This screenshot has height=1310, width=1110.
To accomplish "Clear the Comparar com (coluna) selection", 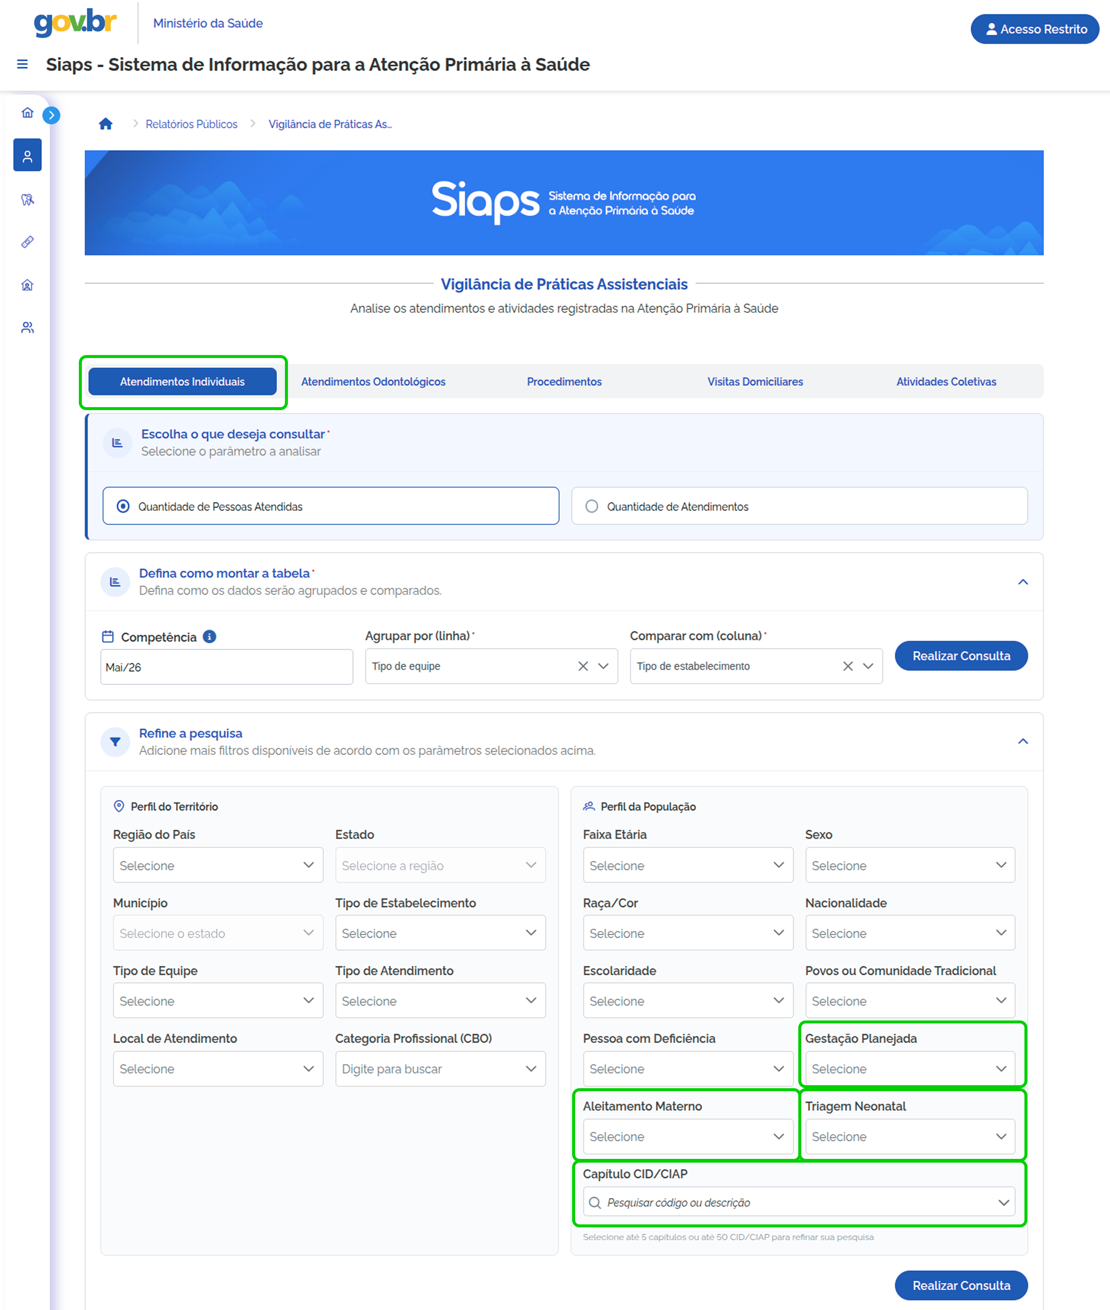I will click(848, 666).
